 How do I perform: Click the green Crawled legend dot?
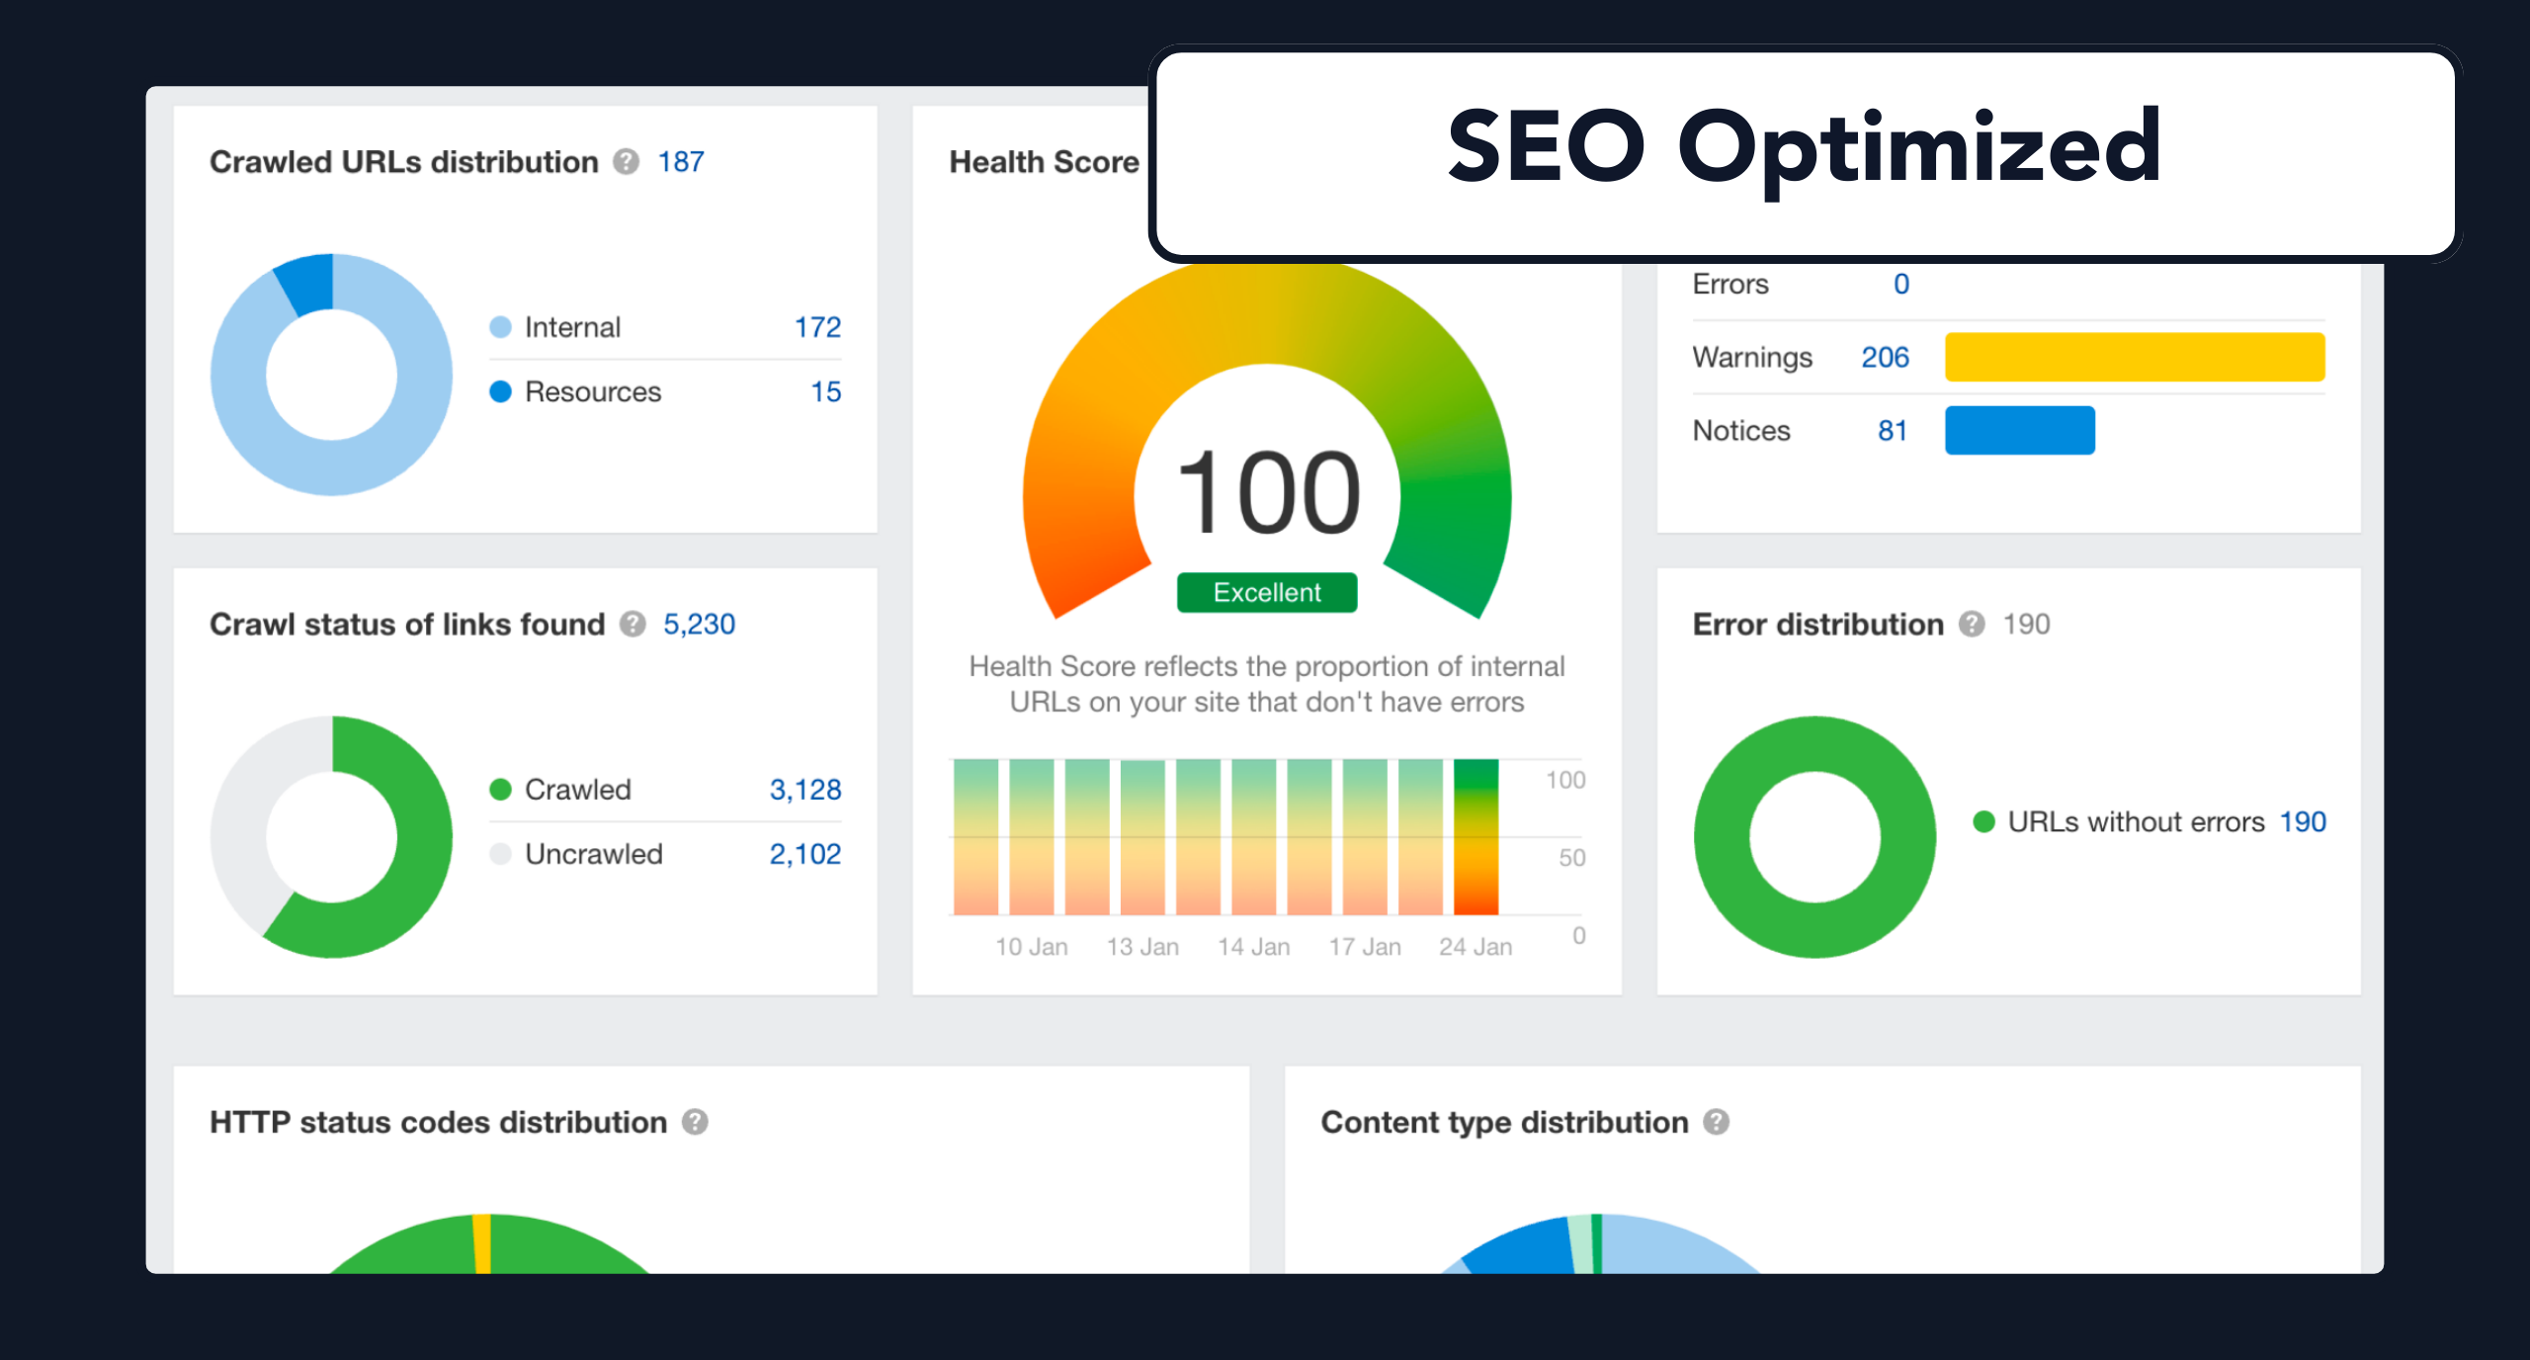501,789
